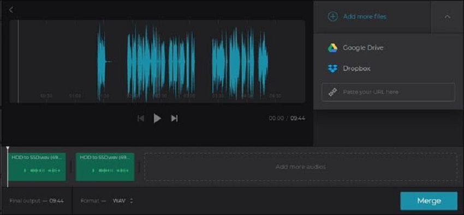Focus the Paste your URL here field
The height and width of the screenshot is (215, 464).
coord(388,92)
